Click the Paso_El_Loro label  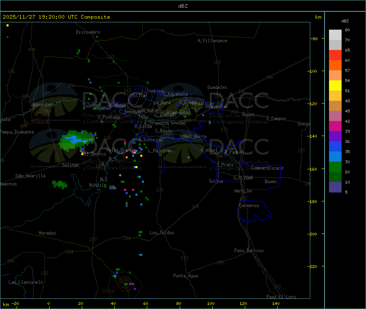(x=281, y=297)
